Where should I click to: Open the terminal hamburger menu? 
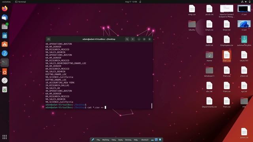[133, 39]
